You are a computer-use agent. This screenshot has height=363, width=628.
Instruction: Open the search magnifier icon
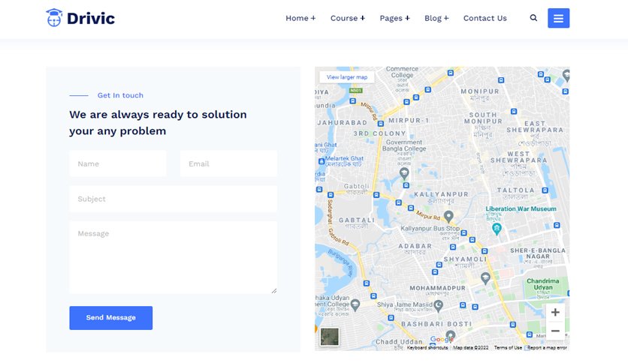[533, 18]
